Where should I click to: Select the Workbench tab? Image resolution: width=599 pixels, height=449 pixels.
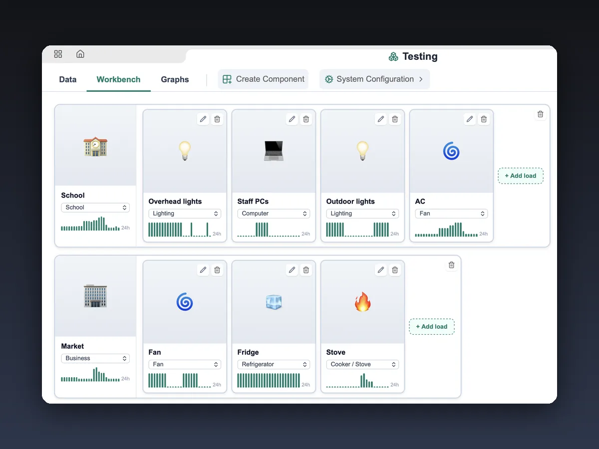[118, 79]
